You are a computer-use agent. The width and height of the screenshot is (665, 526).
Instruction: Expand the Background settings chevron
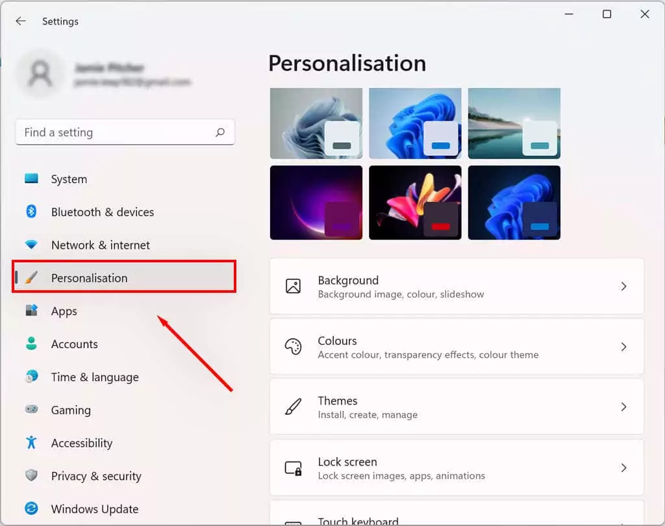(623, 286)
